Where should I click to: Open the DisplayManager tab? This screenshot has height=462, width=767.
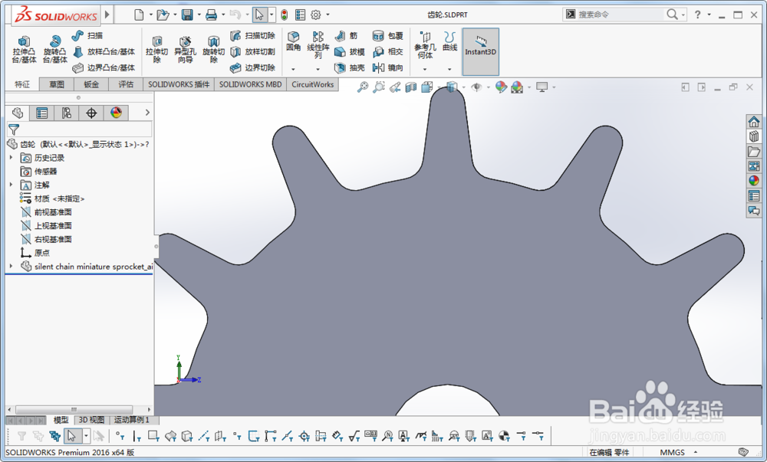click(x=116, y=113)
